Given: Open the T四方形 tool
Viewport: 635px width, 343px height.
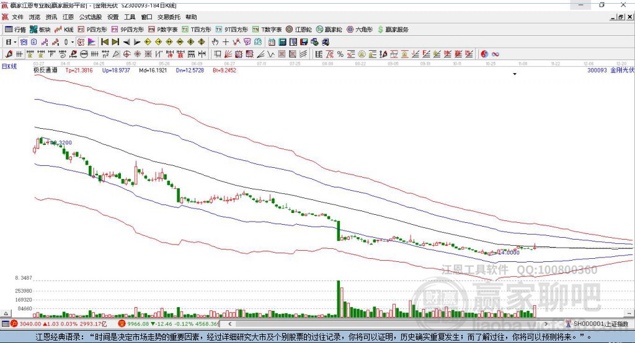Looking at the screenshot, I should tap(197, 30).
